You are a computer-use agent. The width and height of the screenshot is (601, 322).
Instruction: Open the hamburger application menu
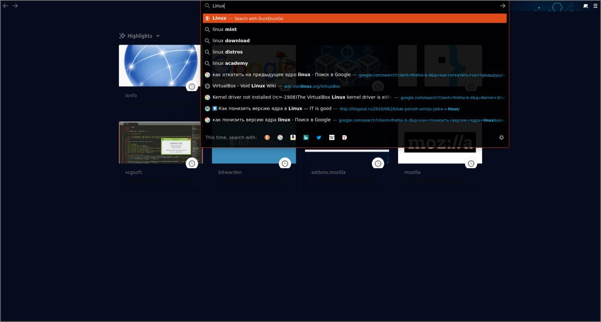point(595,6)
